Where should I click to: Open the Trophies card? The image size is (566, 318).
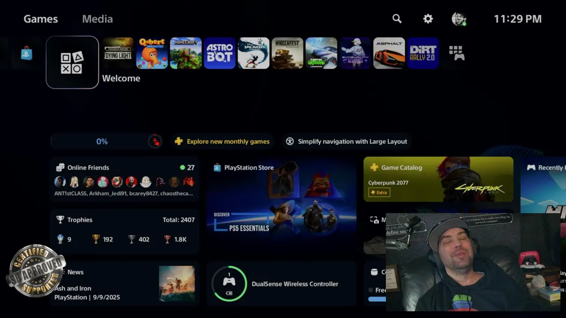click(x=125, y=231)
